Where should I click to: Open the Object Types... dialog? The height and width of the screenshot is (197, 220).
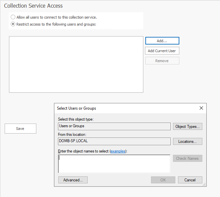187,127
